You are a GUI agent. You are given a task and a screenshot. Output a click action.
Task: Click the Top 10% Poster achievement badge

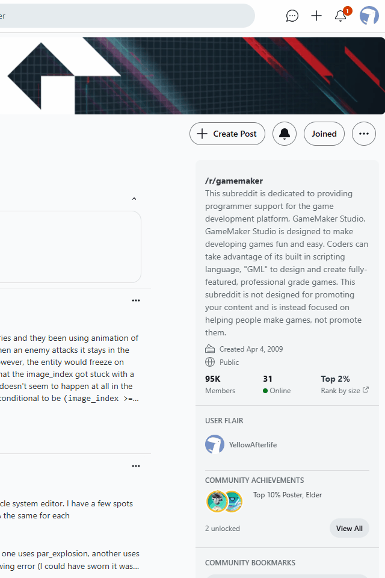pyautogui.click(x=217, y=502)
